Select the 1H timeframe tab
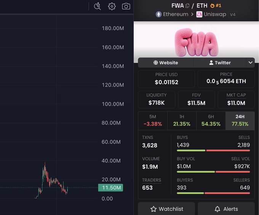The width and height of the screenshot is (259, 215). click(x=182, y=121)
